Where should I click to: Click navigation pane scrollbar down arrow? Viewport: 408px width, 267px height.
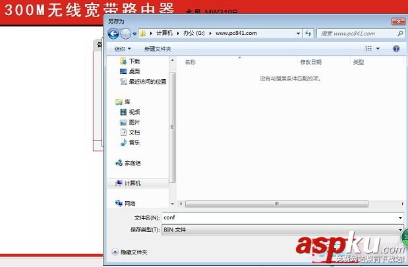click(172, 204)
